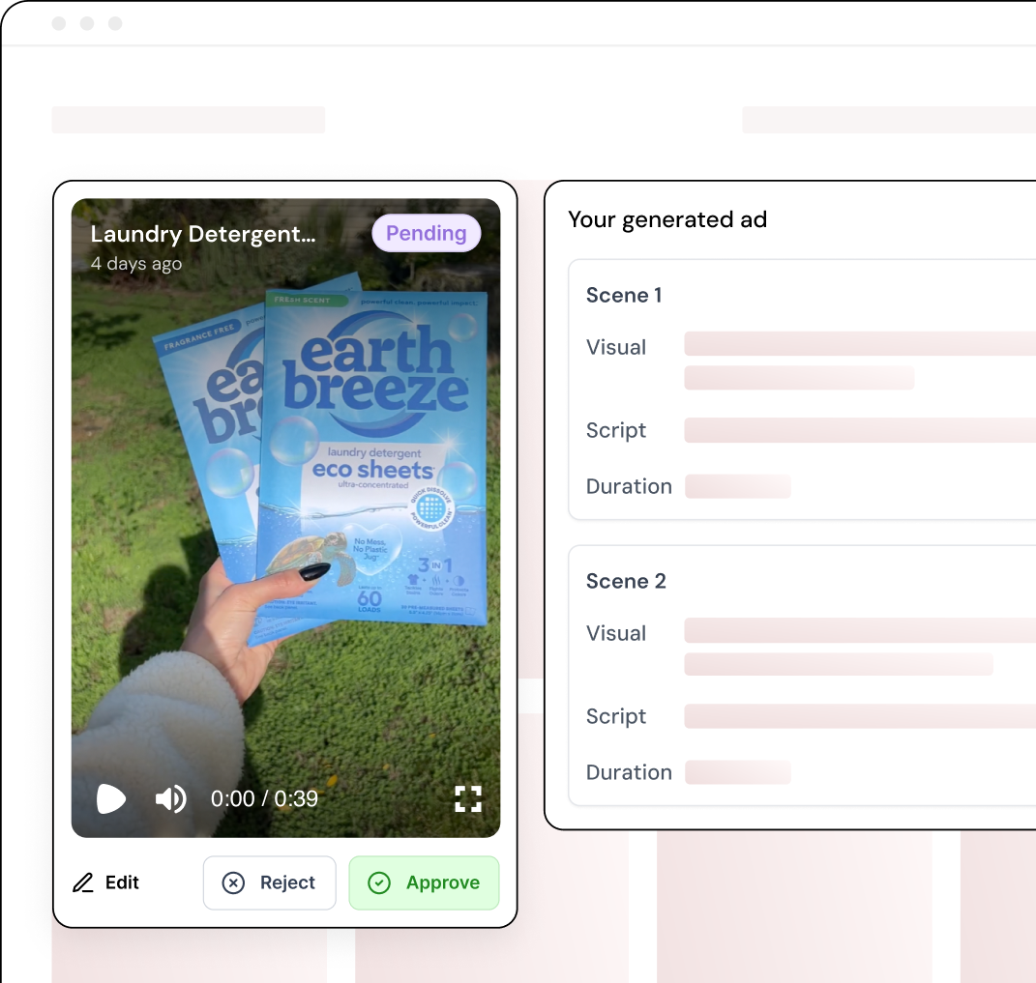Screen dimensions: 1036x983
Task: Select the Scene 2 heading
Action: click(626, 581)
